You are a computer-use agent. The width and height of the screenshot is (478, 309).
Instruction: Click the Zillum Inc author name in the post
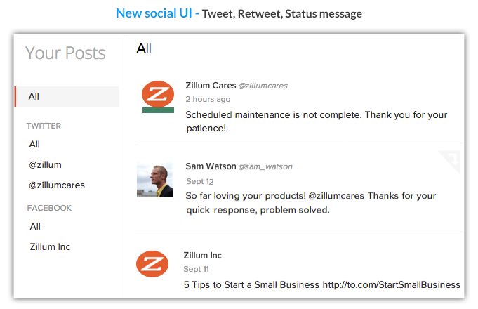(x=202, y=256)
